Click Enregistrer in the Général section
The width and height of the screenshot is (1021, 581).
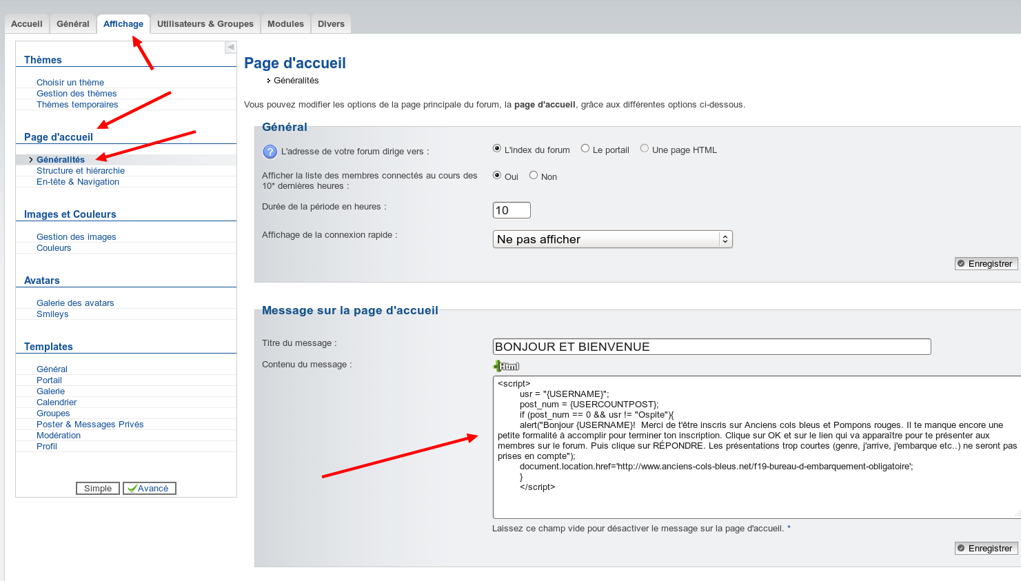(986, 263)
